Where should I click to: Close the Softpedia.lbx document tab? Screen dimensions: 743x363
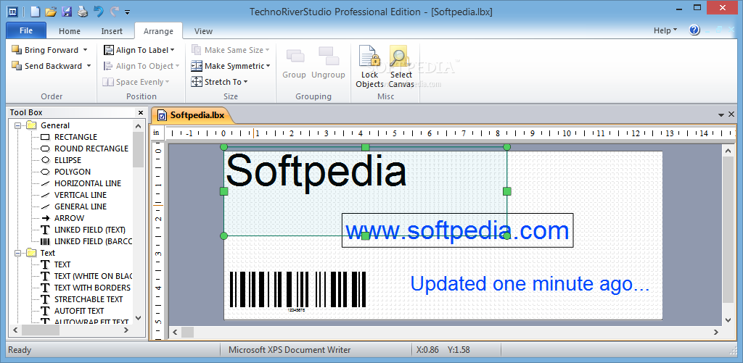tap(731, 114)
